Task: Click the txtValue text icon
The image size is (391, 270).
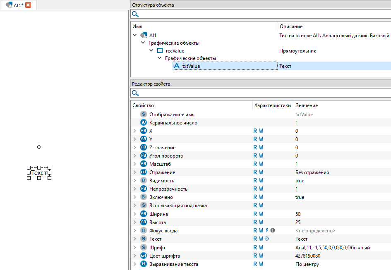Action: tap(177, 66)
